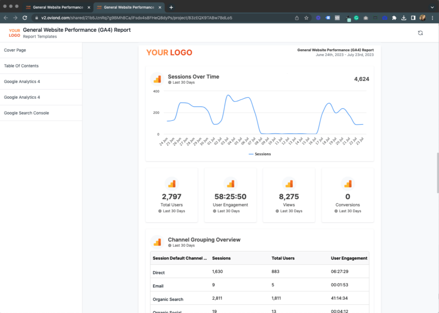Open the Chrome three-dot menu
439x313 pixels.
[433, 18]
